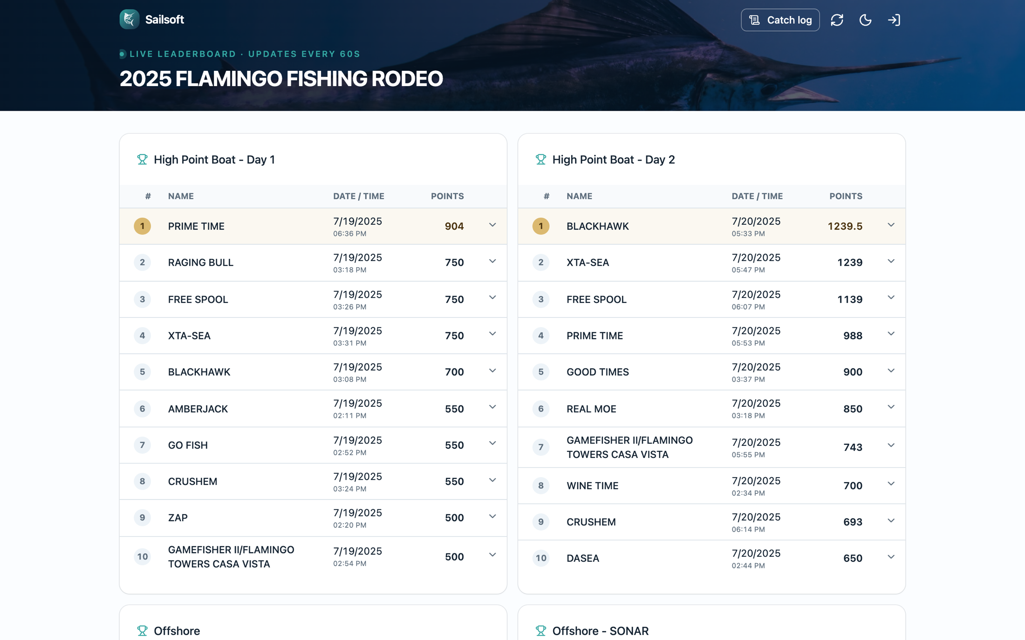This screenshot has width=1025, height=640.
Task: Select RAGING BULL boat name
Action: pos(201,263)
